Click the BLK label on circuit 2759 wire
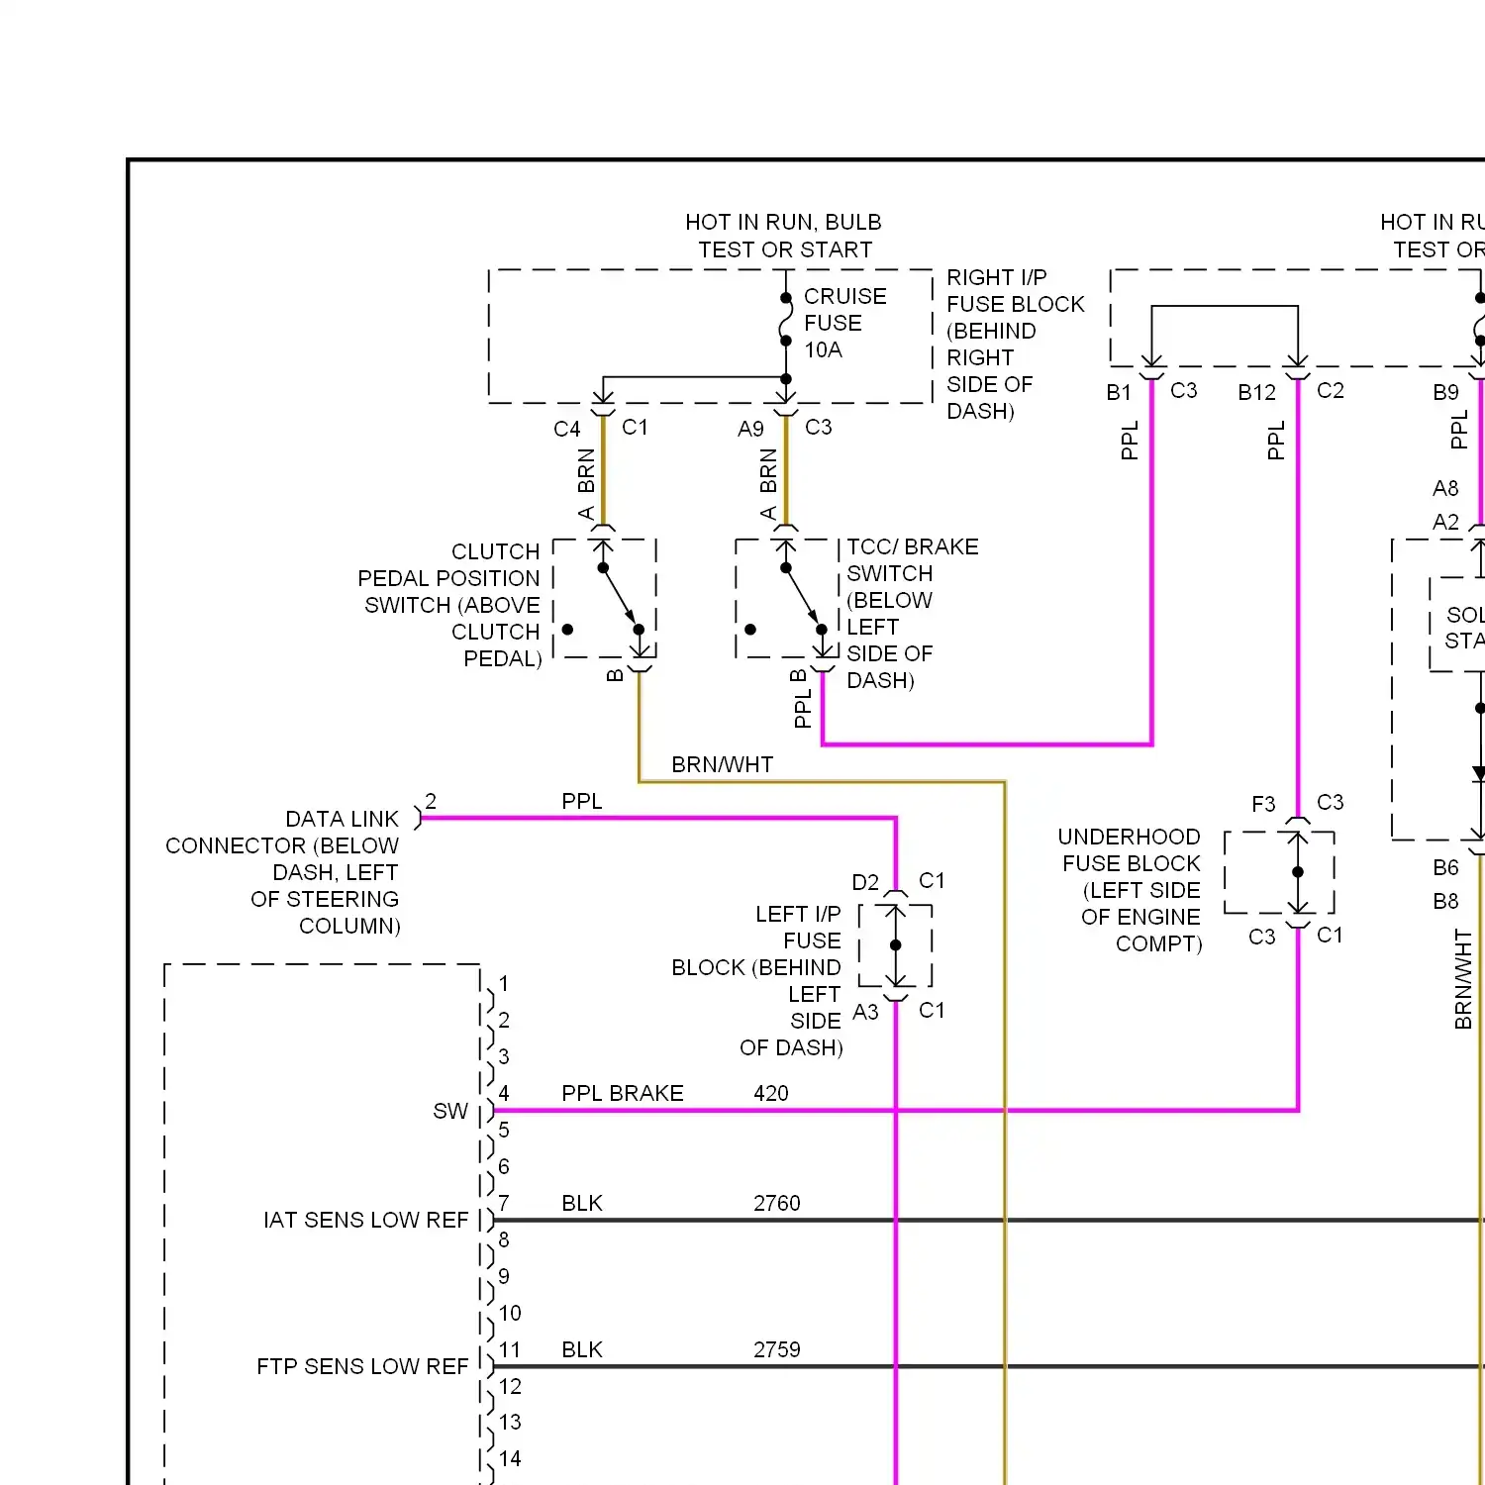 tap(581, 1349)
